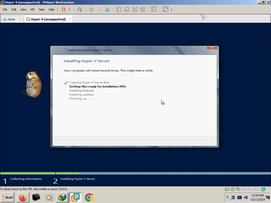Click the hamster desktop mascot
Image resolution: width=271 pixels, height=203 pixels.
coord(33,84)
